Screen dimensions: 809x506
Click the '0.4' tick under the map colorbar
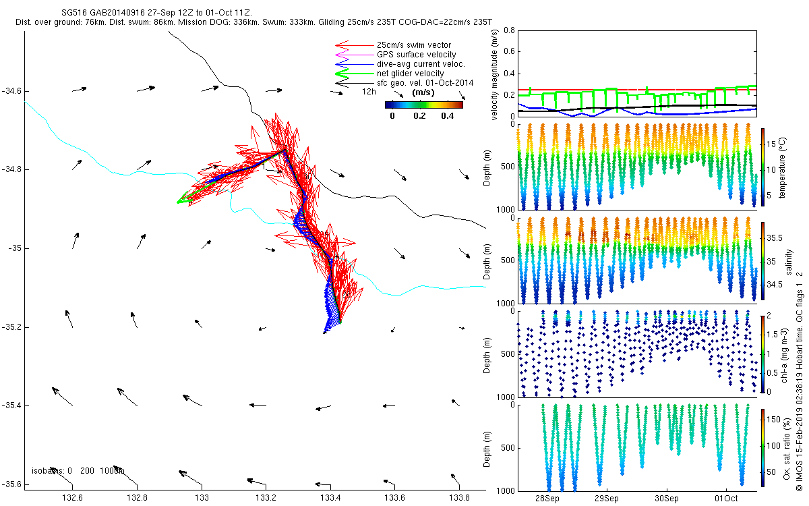pos(448,115)
